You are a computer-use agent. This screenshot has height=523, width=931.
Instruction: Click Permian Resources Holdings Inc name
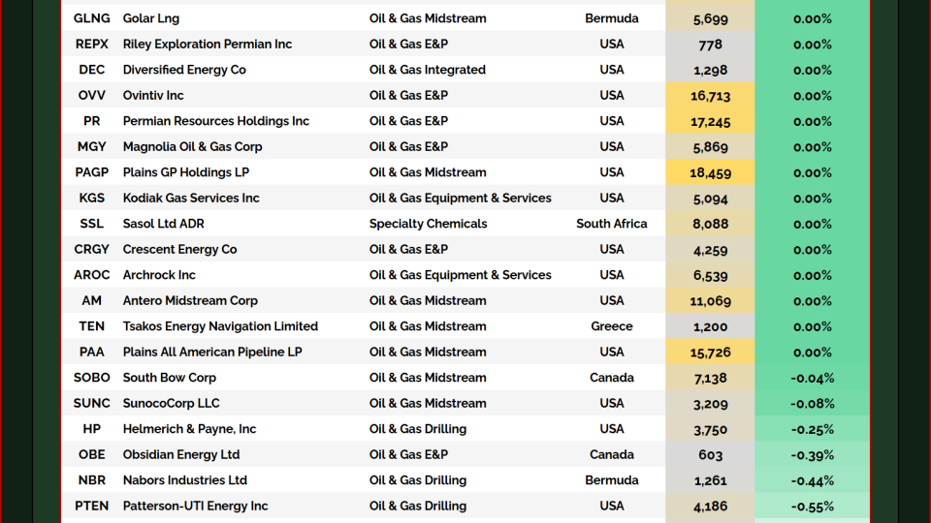click(215, 121)
